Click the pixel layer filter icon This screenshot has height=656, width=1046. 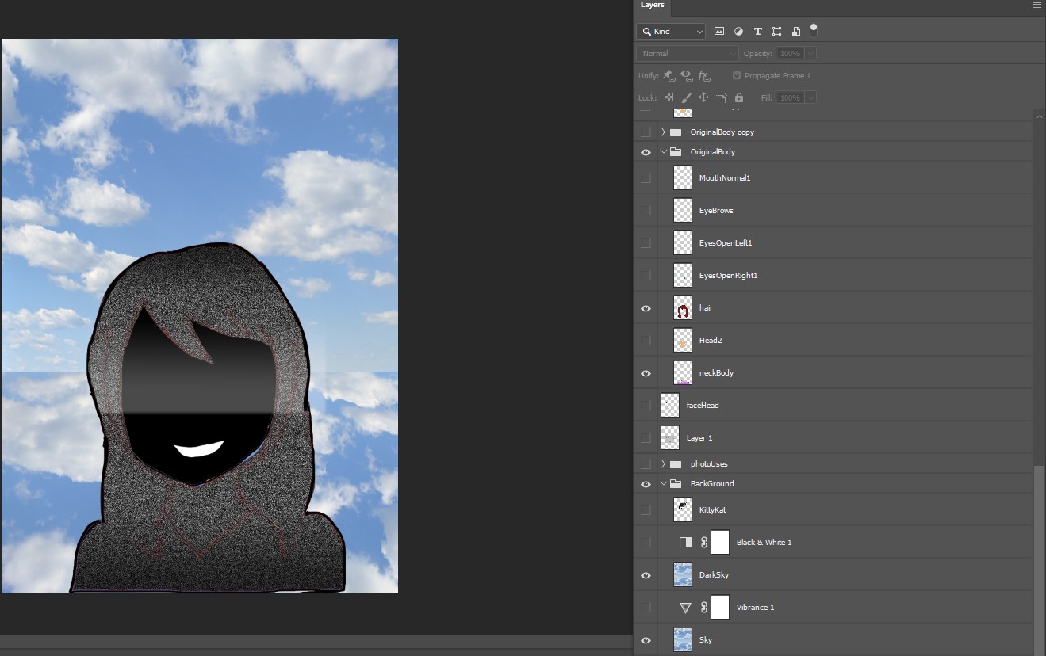pyautogui.click(x=719, y=32)
